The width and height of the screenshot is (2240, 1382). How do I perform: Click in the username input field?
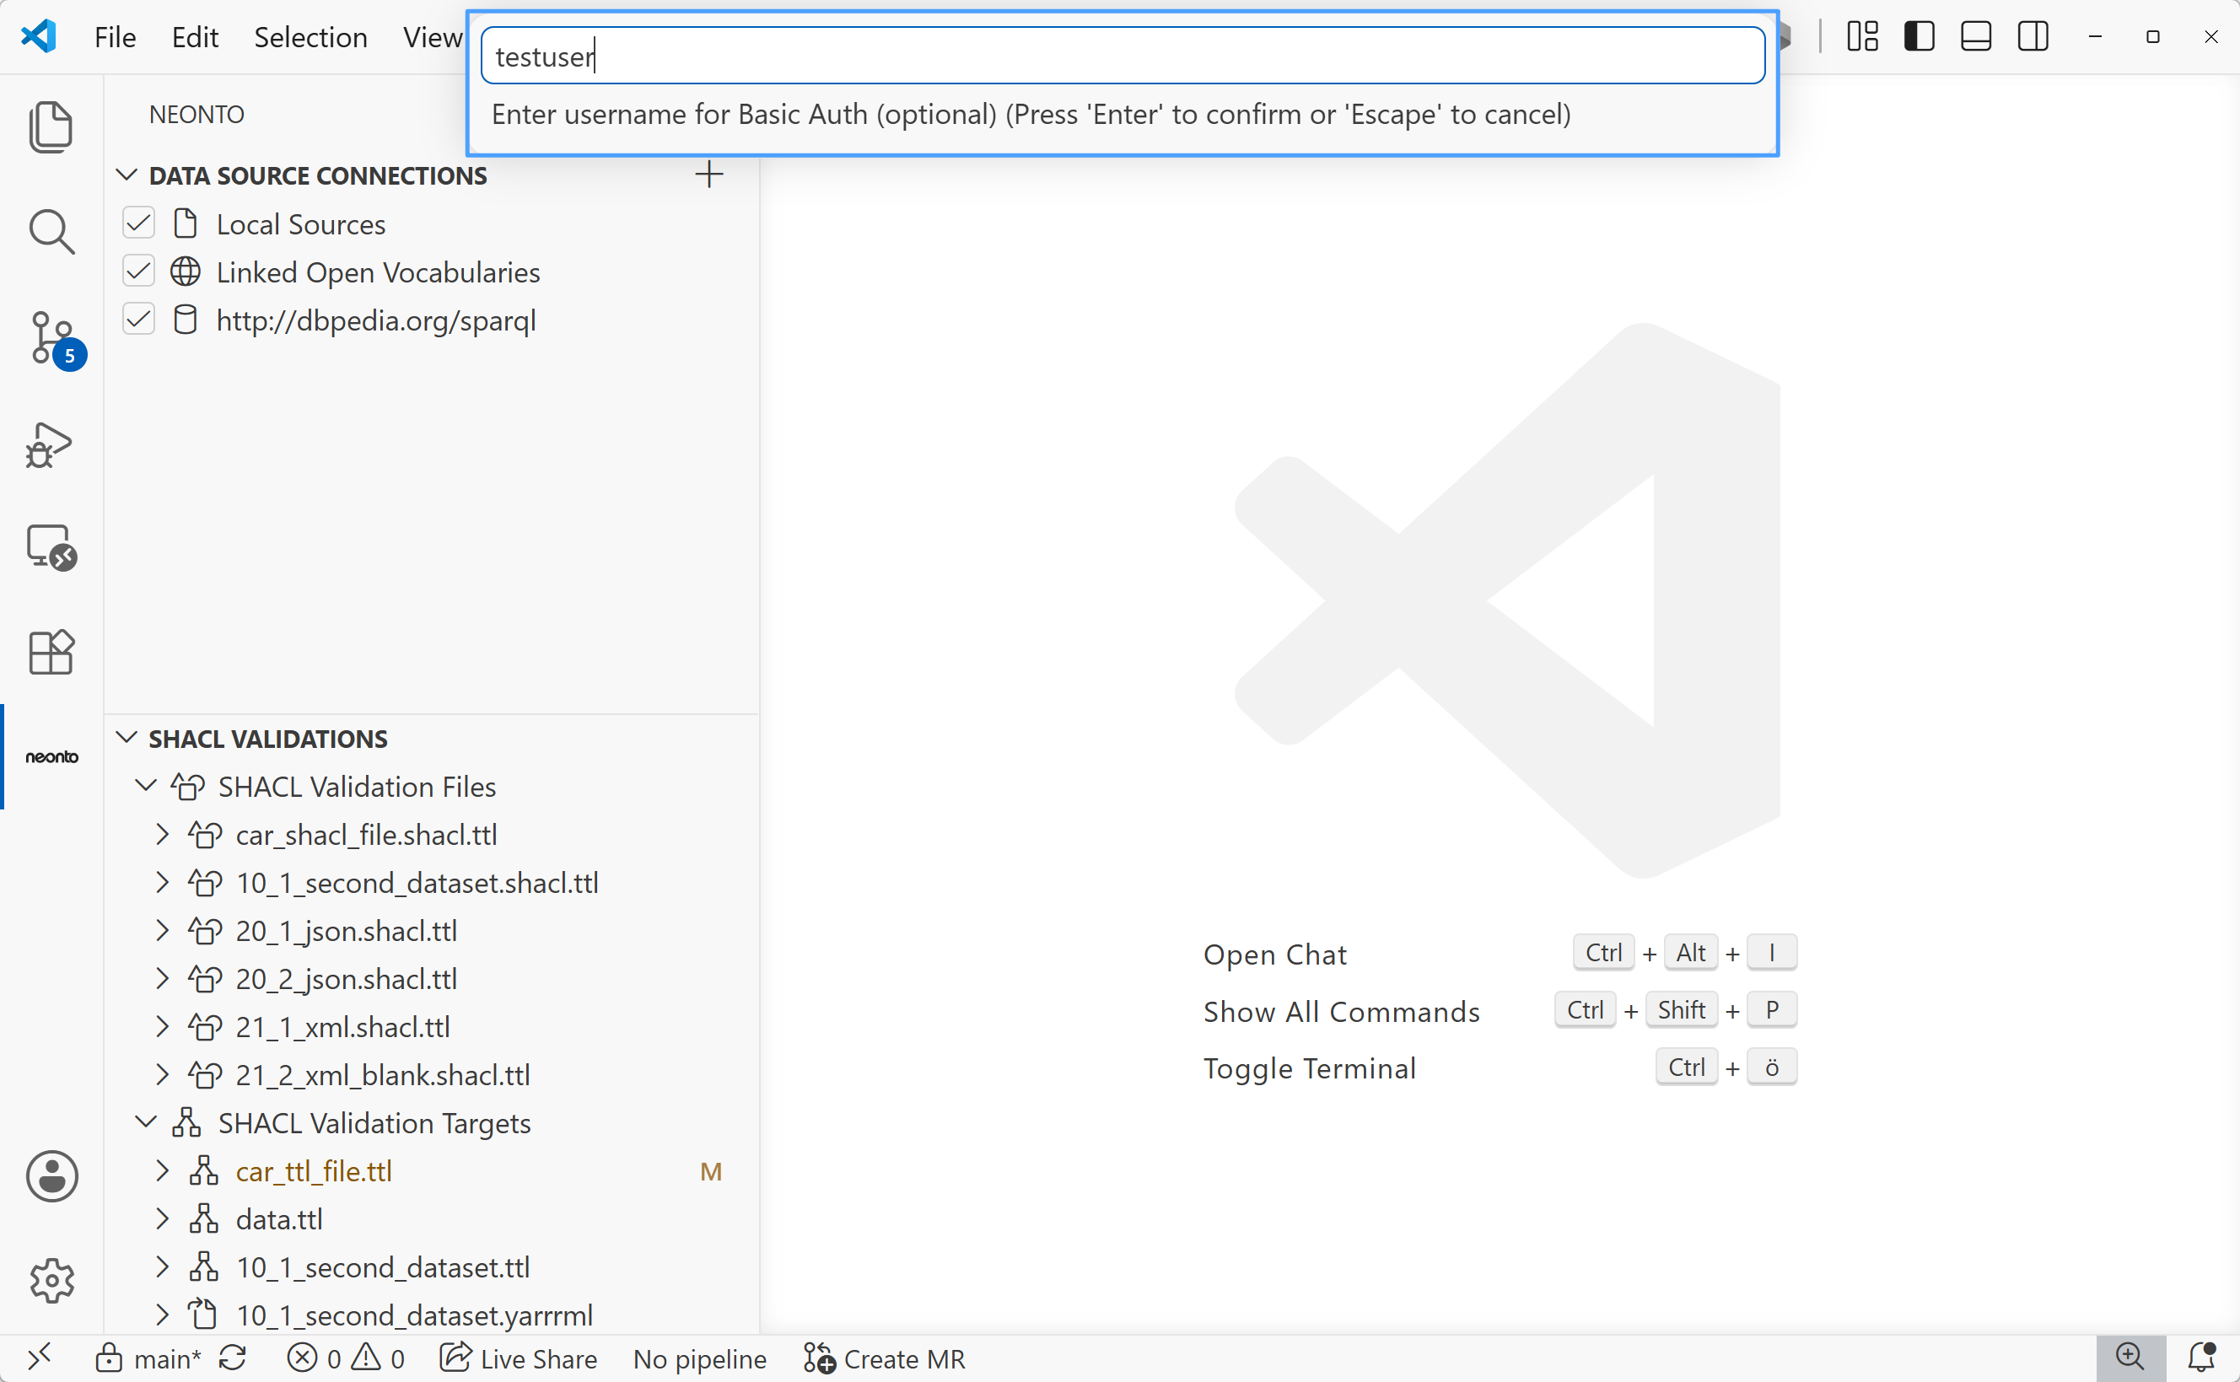click(x=1123, y=56)
